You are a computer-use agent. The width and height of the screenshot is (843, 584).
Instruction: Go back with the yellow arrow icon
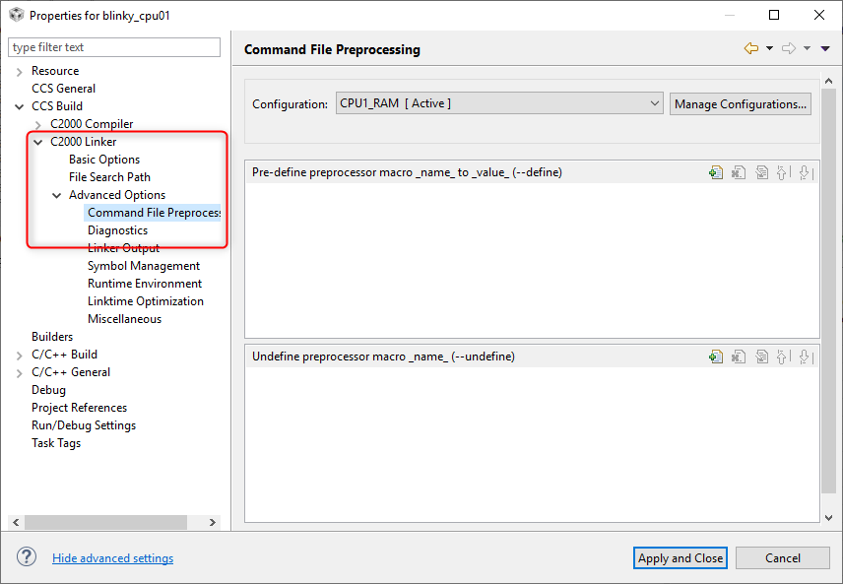point(751,48)
